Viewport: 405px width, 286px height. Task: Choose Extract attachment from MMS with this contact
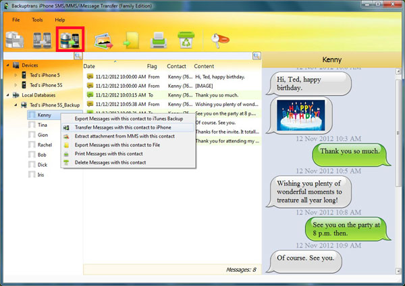click(x=128, y=136)
